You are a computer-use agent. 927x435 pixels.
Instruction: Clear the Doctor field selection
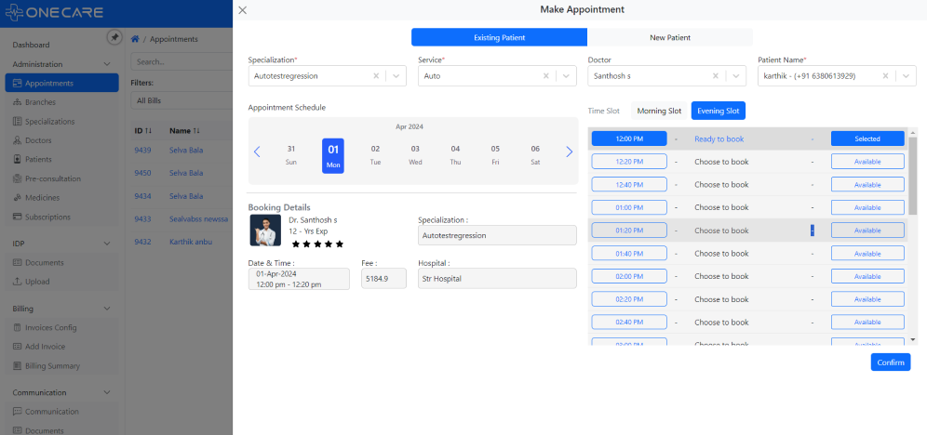tap(716, 76)
